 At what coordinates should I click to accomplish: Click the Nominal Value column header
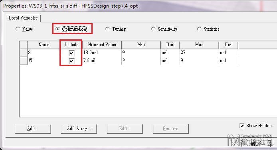tap(102, 45)
